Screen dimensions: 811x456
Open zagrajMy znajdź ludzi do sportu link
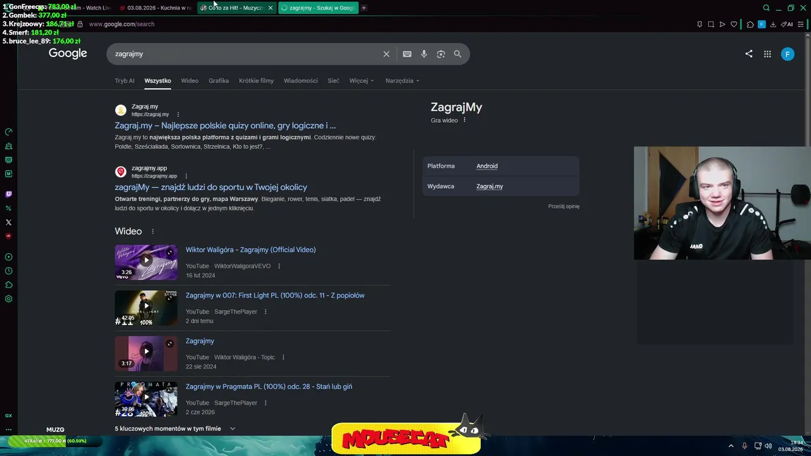211,187
